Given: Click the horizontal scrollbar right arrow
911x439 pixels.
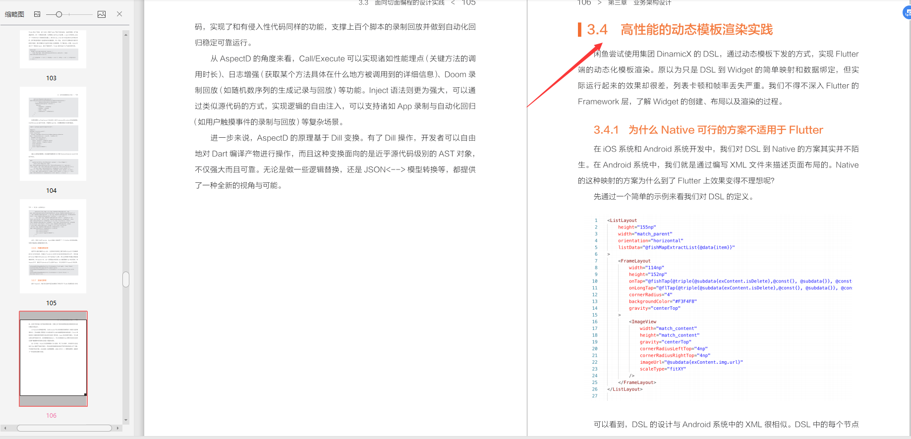Looking at the screenshot, I should [117, 428].
